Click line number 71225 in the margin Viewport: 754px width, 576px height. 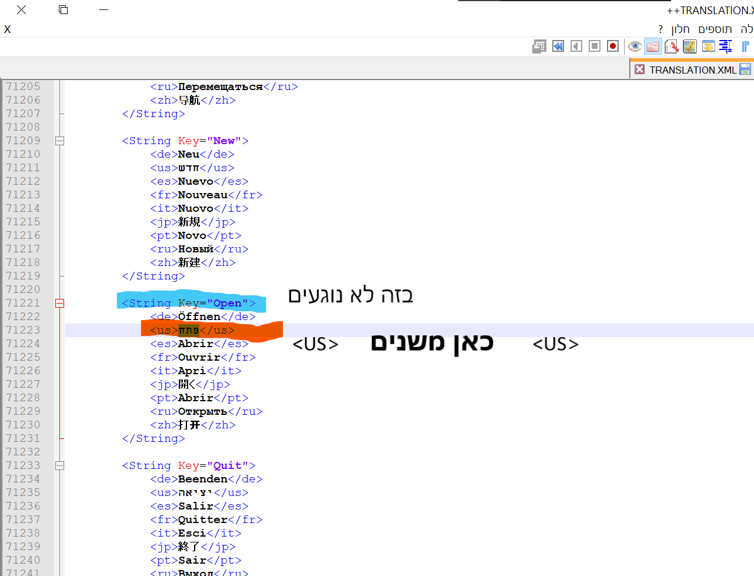(x=24, y=357)
